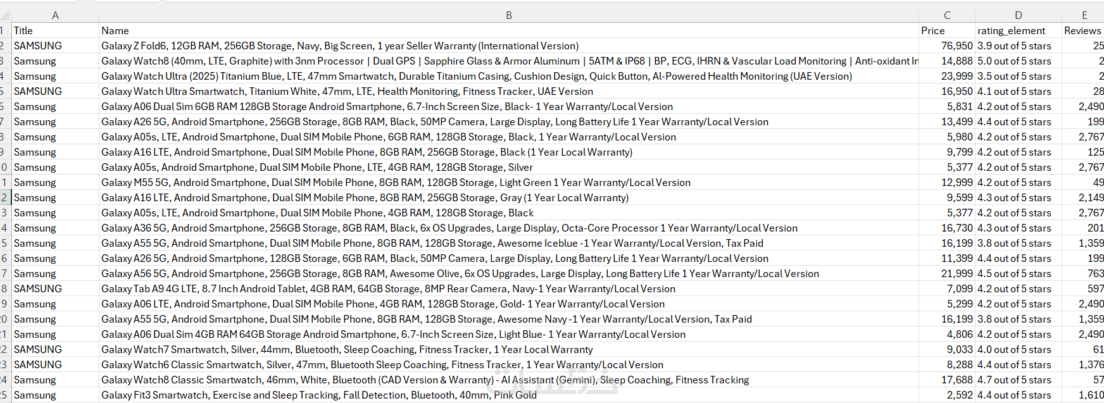The width and height of the screenshot is (1104, 403).
Task: Select Galaxy Watch Ultra Titanium White cell
Action: coord(509,91)
